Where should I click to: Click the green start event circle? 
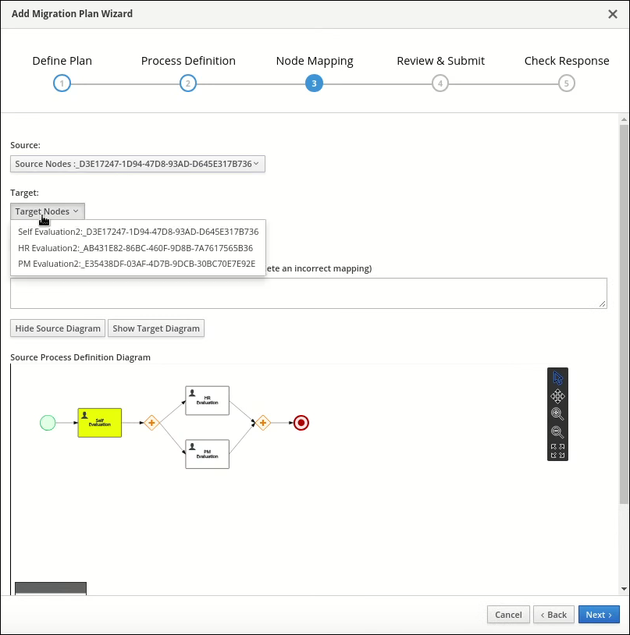click(48, 423)
